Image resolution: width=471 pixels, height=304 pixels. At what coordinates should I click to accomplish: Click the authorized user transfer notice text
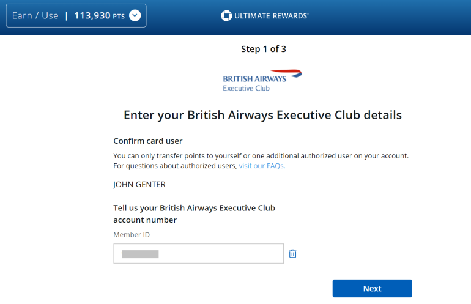point(261,155)
